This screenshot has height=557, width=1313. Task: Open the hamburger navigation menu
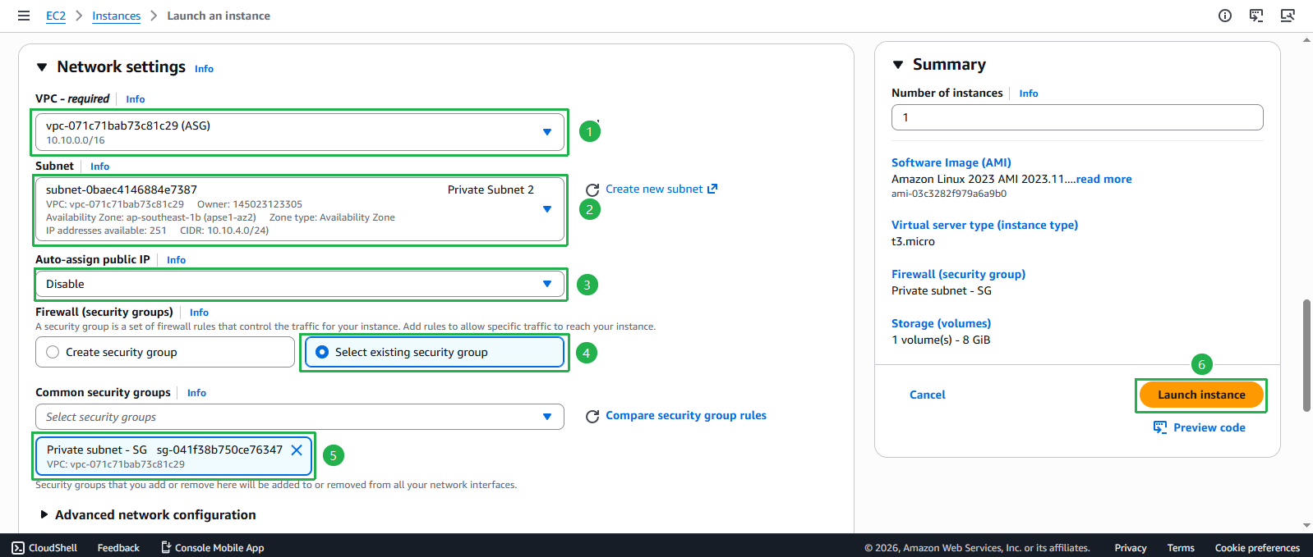(x=24, y=16)
